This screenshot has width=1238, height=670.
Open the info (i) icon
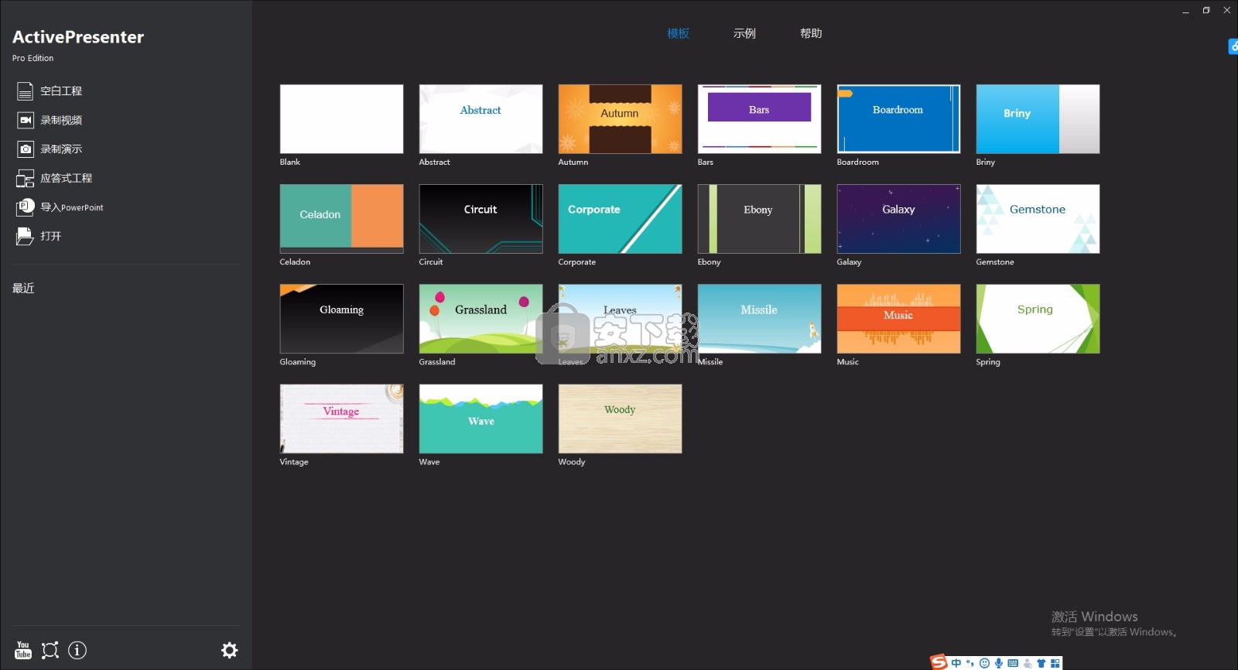click(77, 650)
